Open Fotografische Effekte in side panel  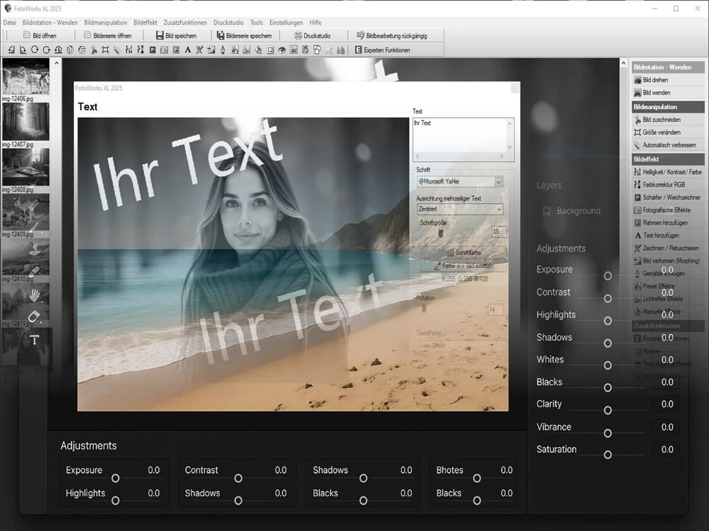click(x=668, y=210)
